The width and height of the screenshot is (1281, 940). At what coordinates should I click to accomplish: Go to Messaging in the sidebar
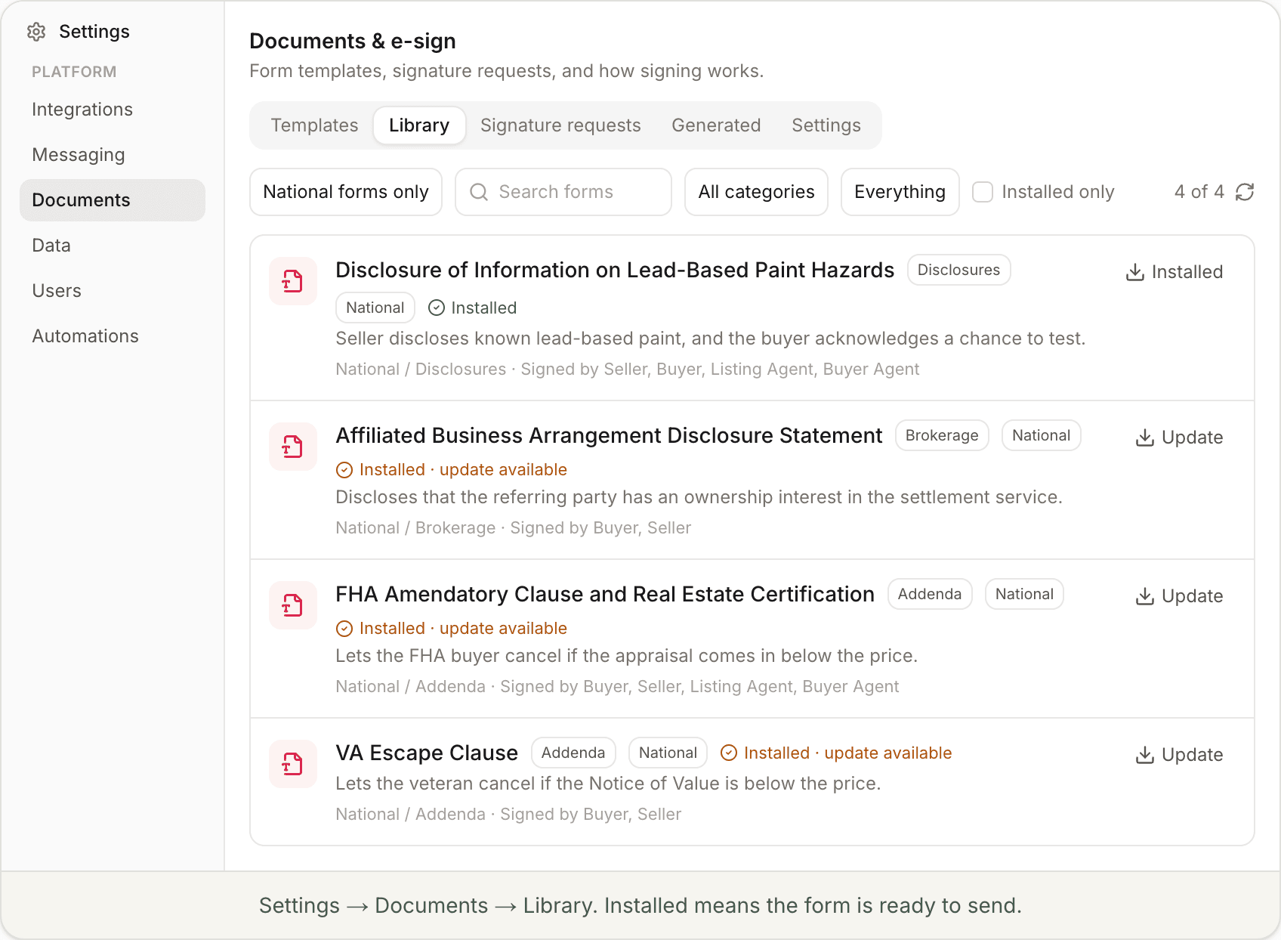(x=113, y=155)
